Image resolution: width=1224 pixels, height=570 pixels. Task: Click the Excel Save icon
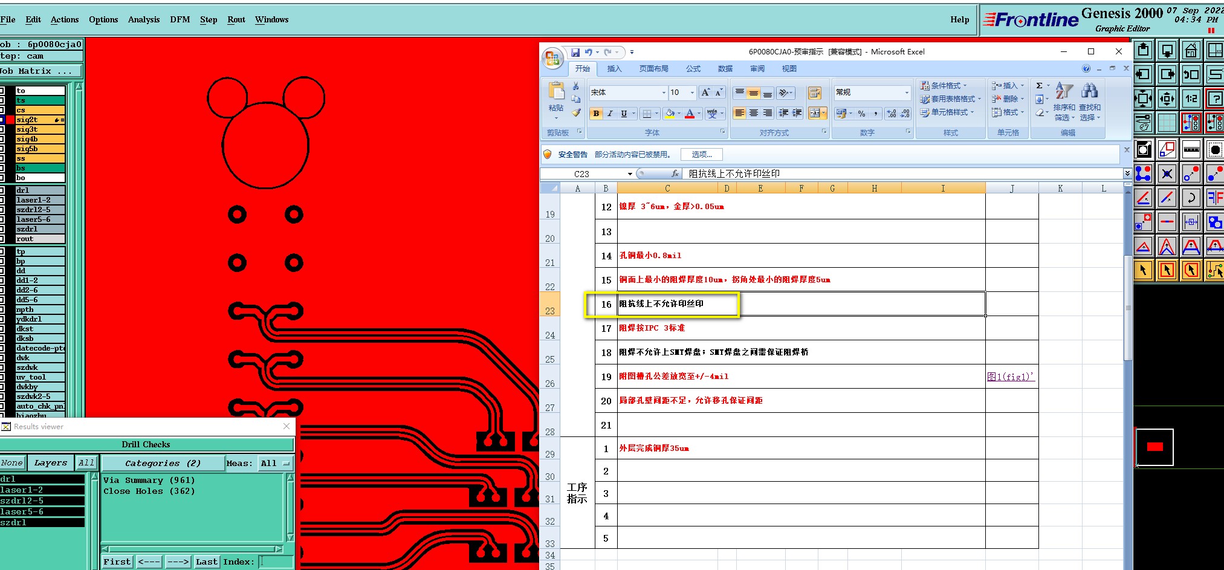575,52
